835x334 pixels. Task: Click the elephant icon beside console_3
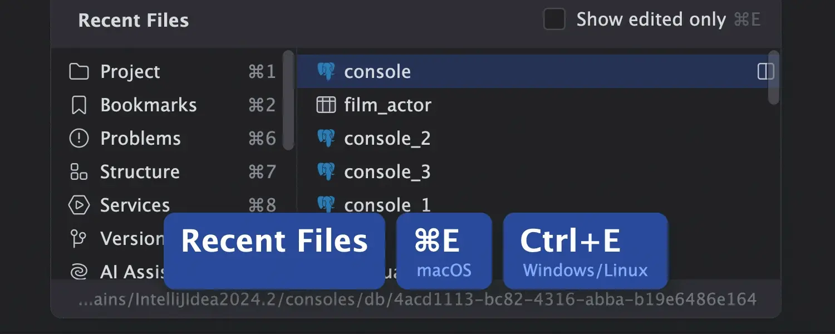coord(327,171)
